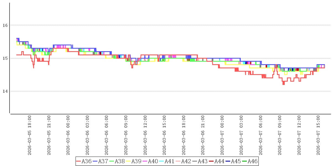Image resolution: width=334 pixels, height=166 pixels.
Task: Click the cyan A41 legend item
Action: click(x=167, y=161)
